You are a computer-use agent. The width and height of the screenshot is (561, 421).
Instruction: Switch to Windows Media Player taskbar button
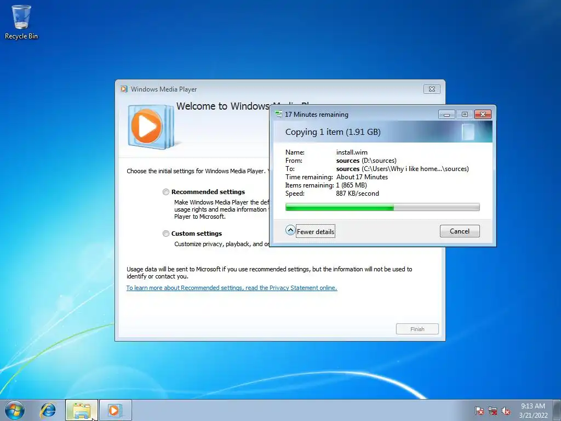115,410
